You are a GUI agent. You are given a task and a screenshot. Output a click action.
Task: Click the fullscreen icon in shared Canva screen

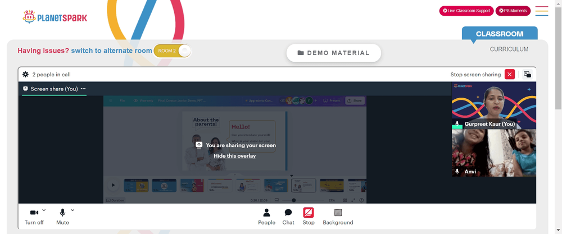353,200
